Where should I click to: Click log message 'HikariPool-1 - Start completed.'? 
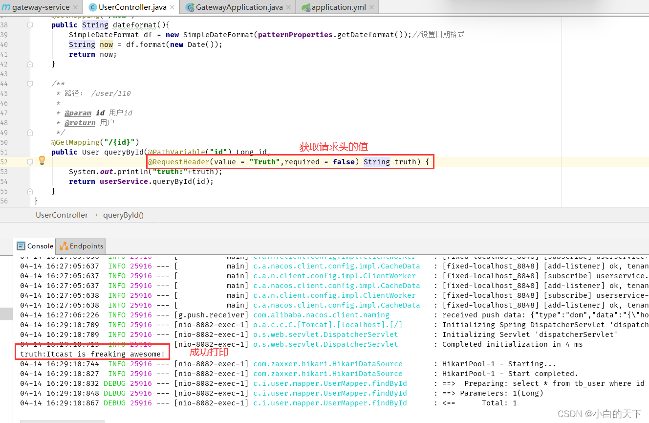pos(510,374)
